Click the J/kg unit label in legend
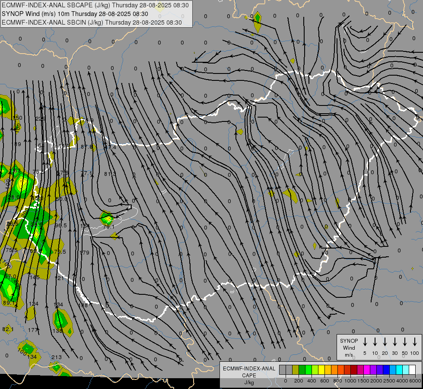This screenshot has height=389, width=423. pyautogui.click(x=249, y=383)
